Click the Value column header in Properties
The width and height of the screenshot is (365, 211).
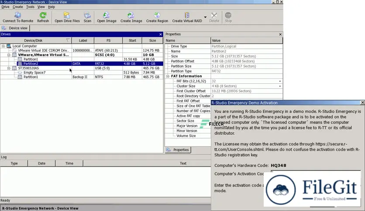pos(247,41)
